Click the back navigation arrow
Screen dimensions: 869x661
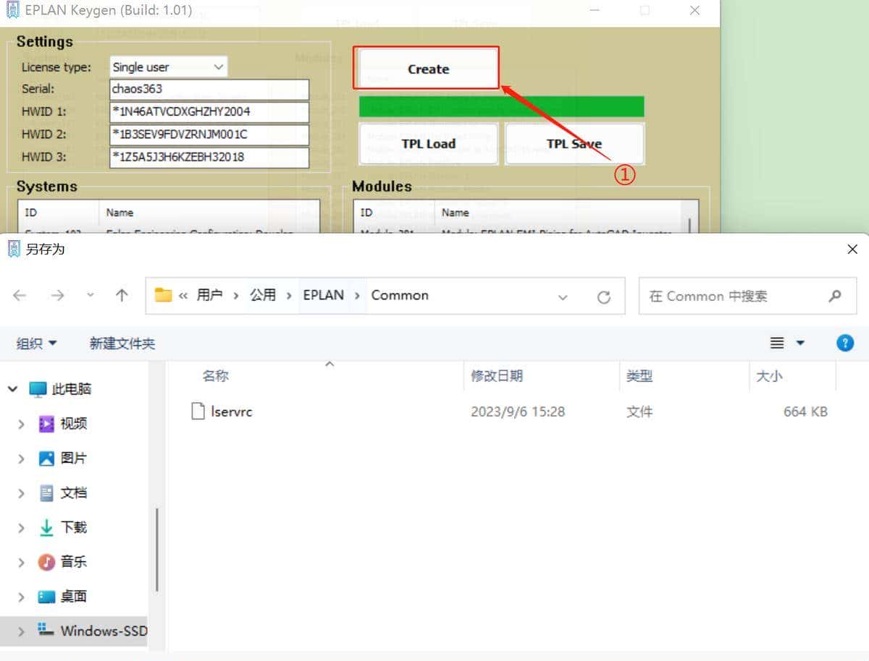20,295
